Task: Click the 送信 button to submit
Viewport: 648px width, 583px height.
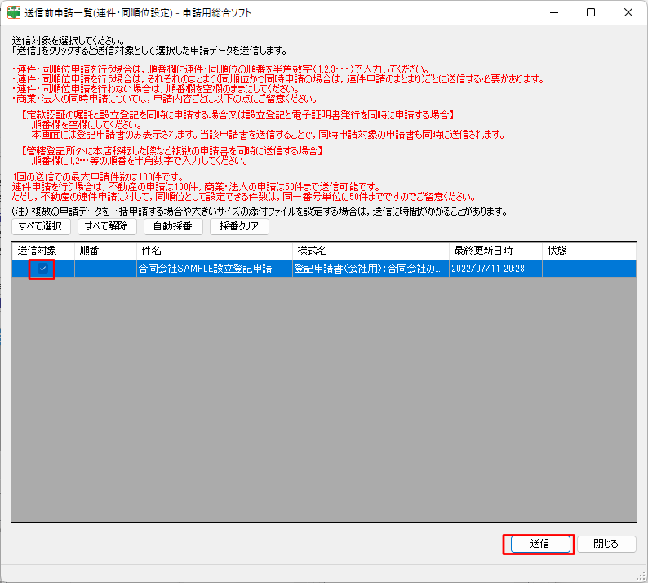Action: (x=539, y=544)
